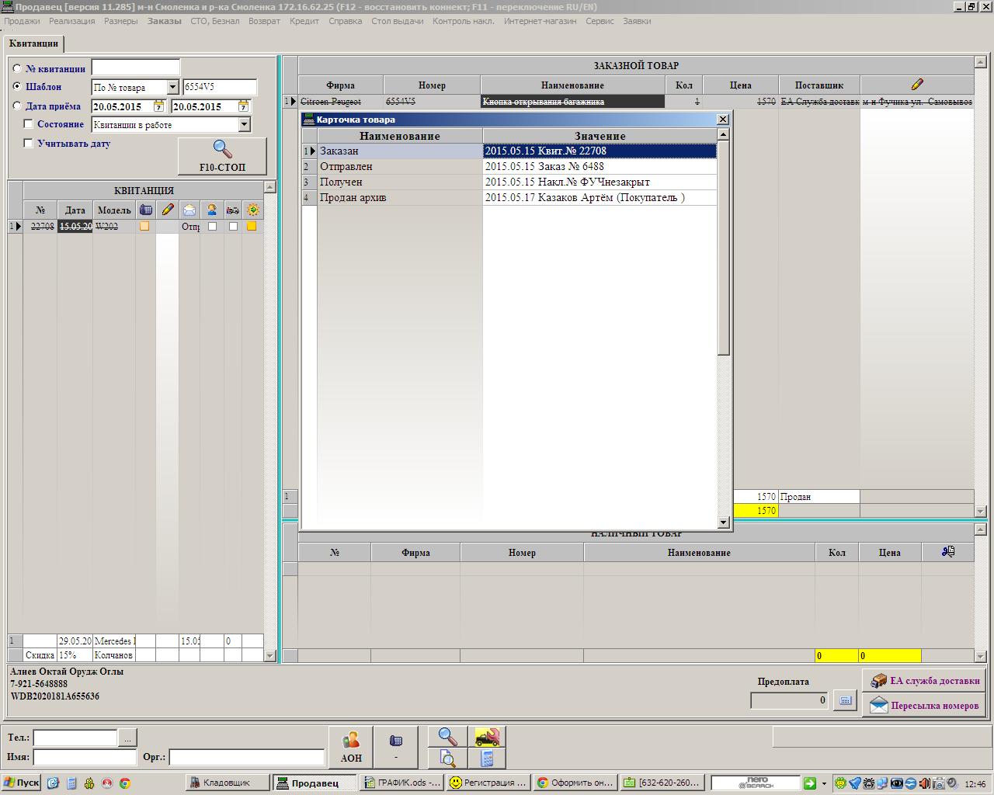Image resolution: width=994 pixels, height=795 pixels.
Task: Toggle the vehicles-column checkbox for receipt 22708
Action: coord(233,226)
